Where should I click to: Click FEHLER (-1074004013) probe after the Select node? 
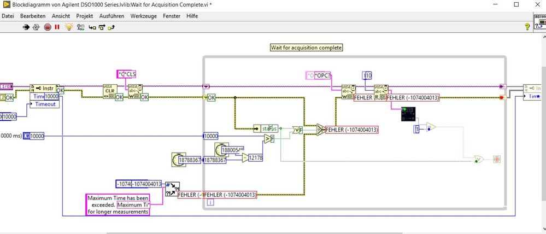(351, 130)
